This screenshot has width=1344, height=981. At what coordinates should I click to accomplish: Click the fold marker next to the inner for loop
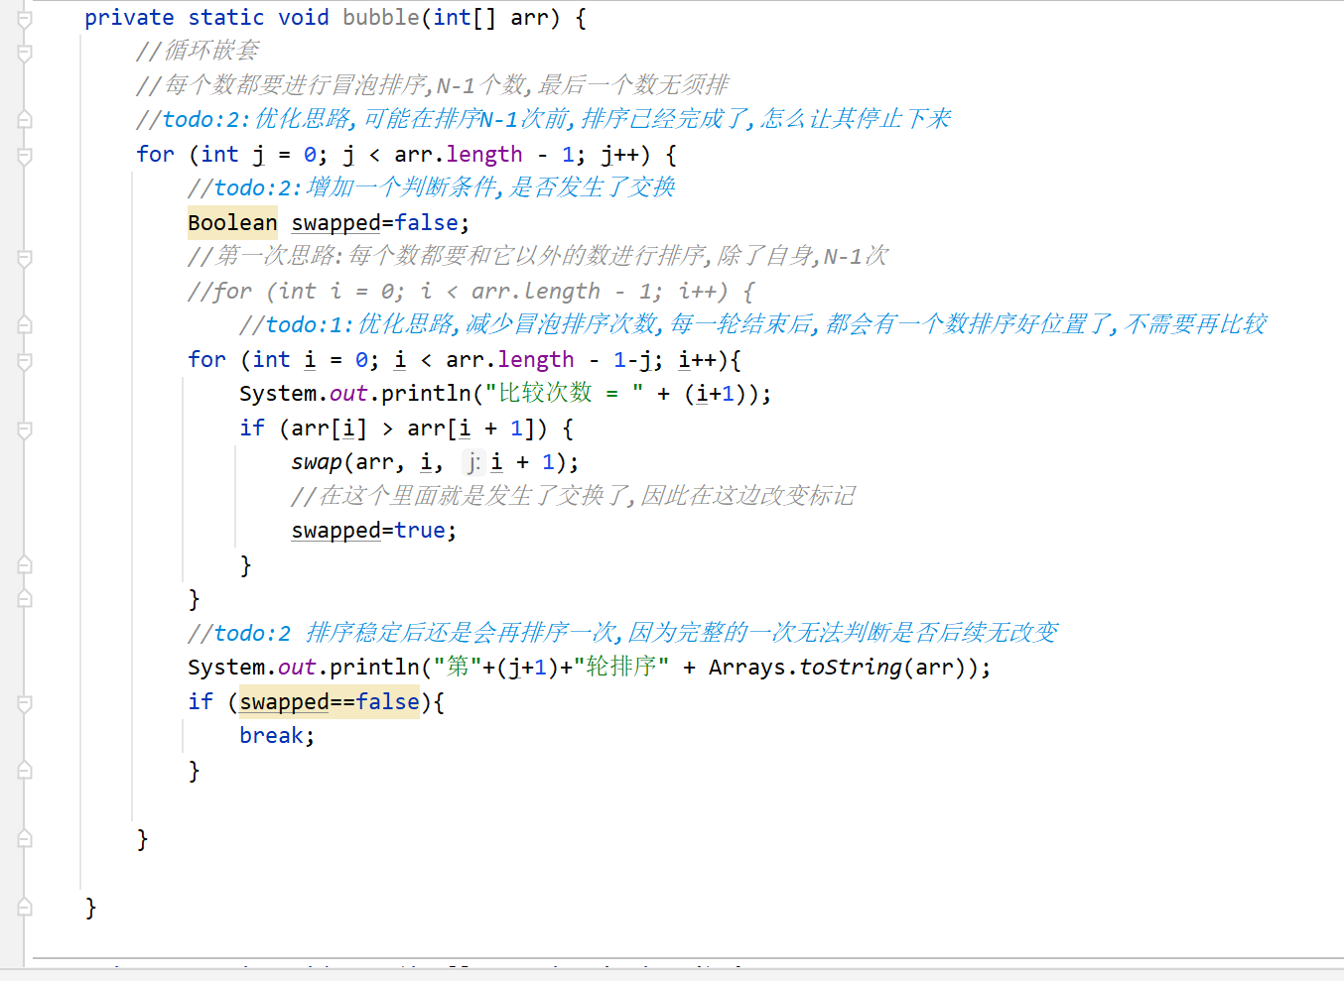(22, 359)
